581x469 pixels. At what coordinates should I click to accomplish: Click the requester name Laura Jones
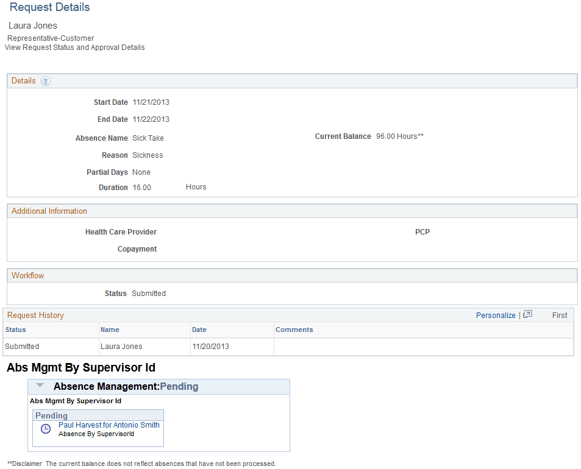click(x=32, y=26)
